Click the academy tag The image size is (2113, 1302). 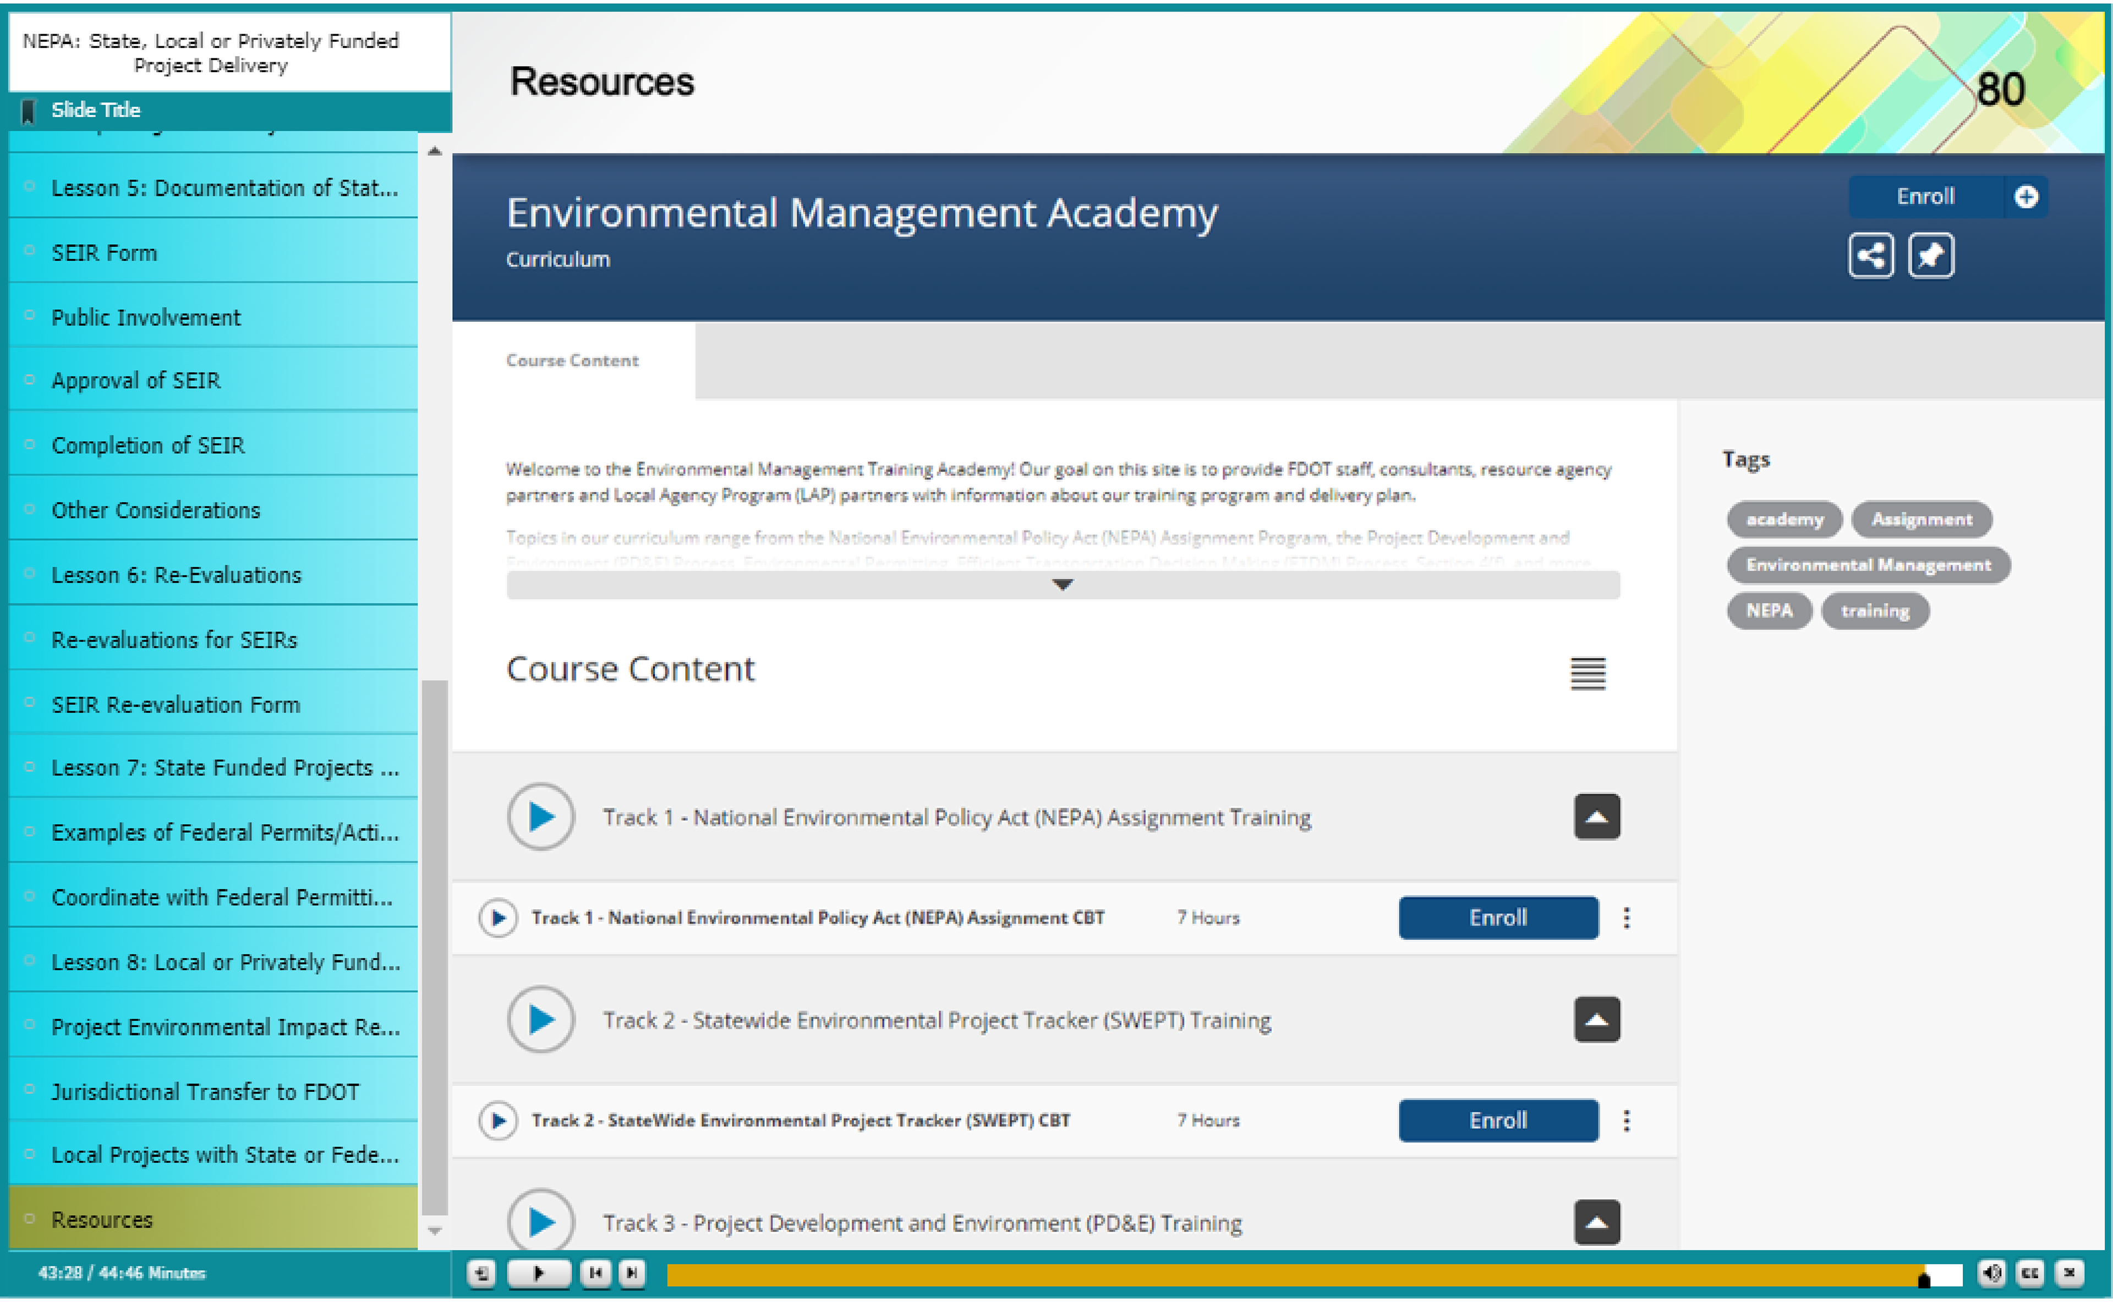point(1784,519)
